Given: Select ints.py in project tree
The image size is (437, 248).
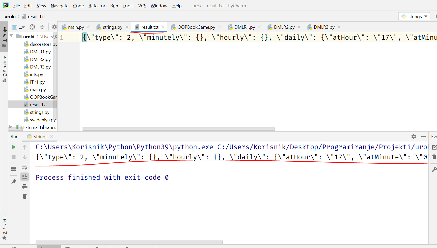Looking at the screenshot, I should click(33, 75).
